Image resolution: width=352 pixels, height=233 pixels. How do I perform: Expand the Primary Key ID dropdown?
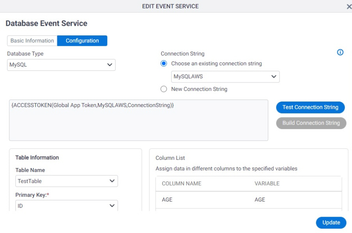point(66,205)
